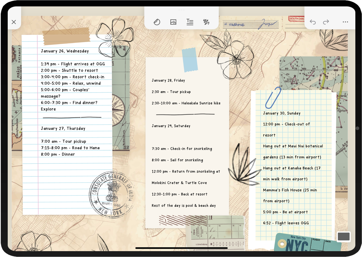Select '2:30 am - Tour pickup' line

tap(171, 92)
